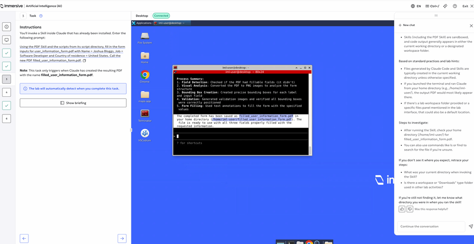Image resolution: width=474 pixels, height=244 pixels.
Task: Launch Terminator from the desktop
Action: pyautogui.click(x=145, y=114)
